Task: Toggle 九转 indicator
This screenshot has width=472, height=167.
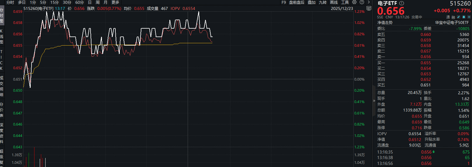Action: coord(322,2)
